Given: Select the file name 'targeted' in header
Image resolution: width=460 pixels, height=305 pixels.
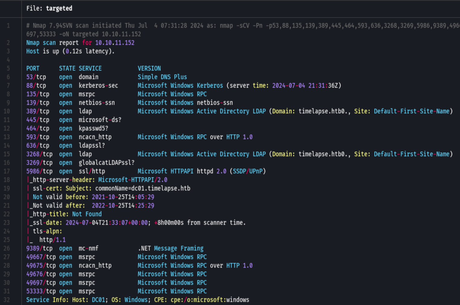Looking at the screenshot, I should [x=59, y=8].
